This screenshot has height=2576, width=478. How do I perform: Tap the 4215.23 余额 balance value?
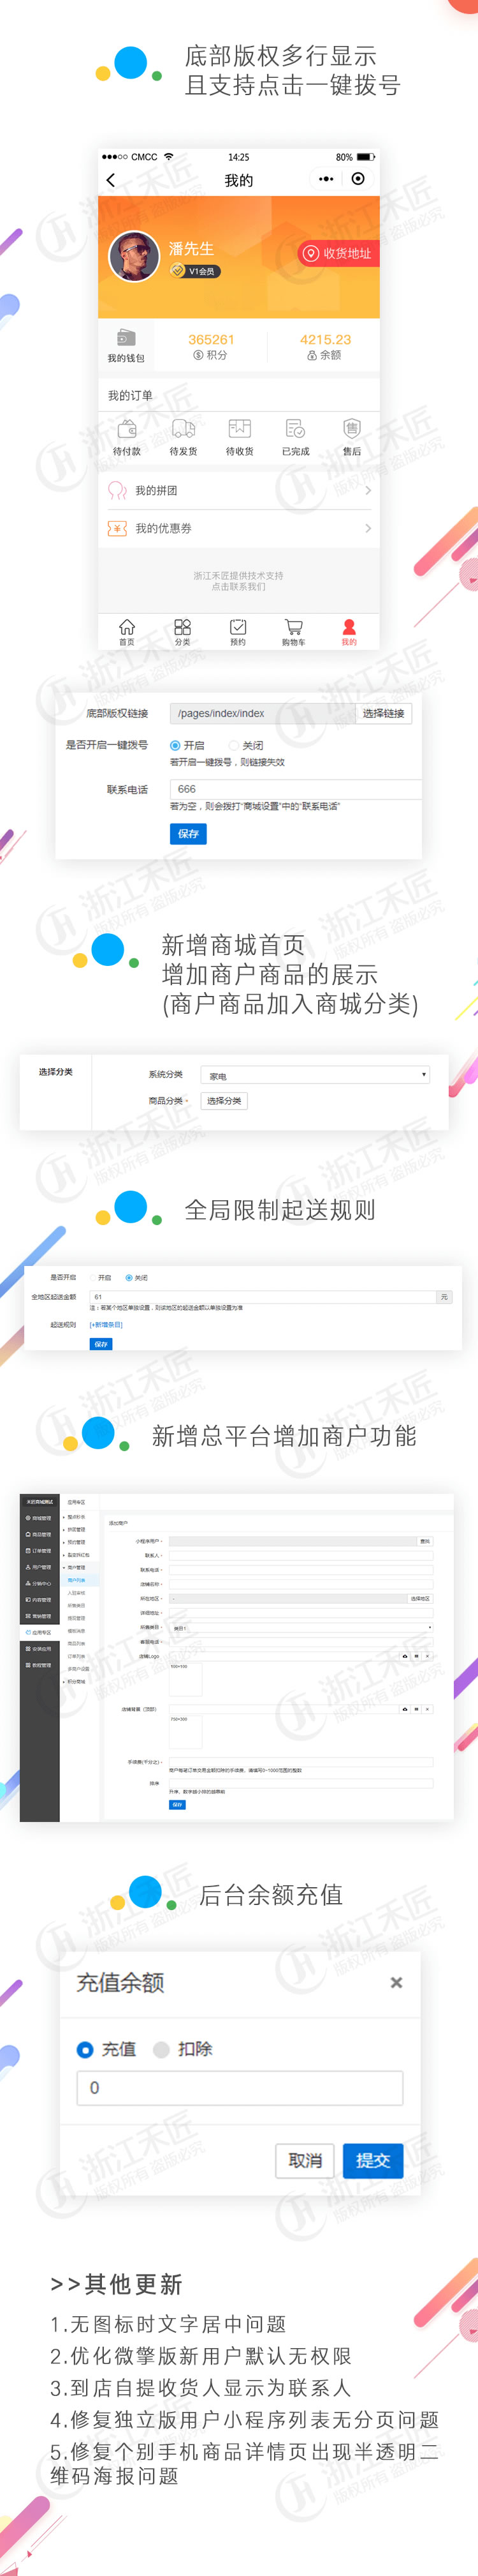click(325, 340)
